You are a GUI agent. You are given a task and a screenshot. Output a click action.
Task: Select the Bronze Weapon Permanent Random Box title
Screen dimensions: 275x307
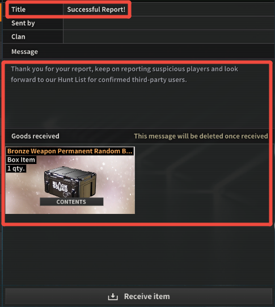click(x=70, y=151)
